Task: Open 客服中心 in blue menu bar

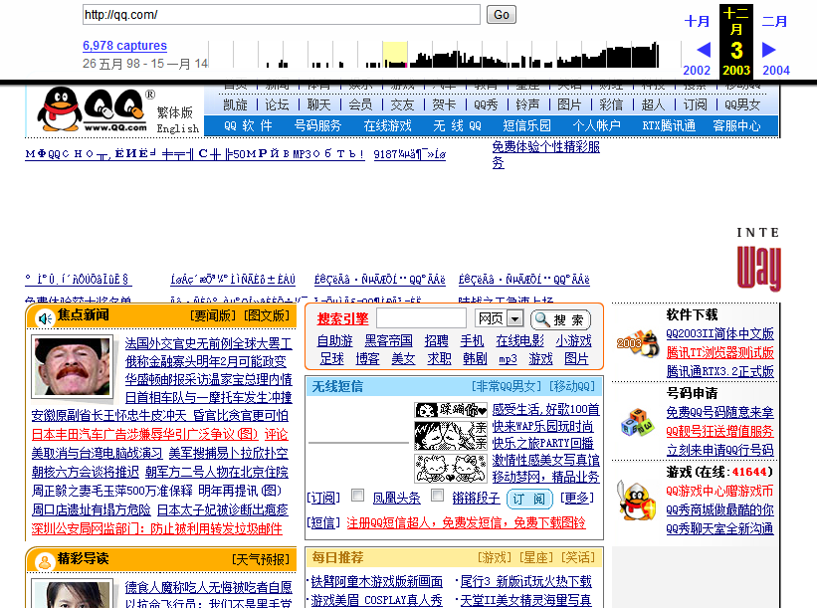Action: [736, 125]
